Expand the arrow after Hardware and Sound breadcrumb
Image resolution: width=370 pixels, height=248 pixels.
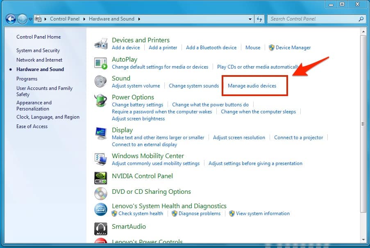pyautogui.click(x=139, y=19)
